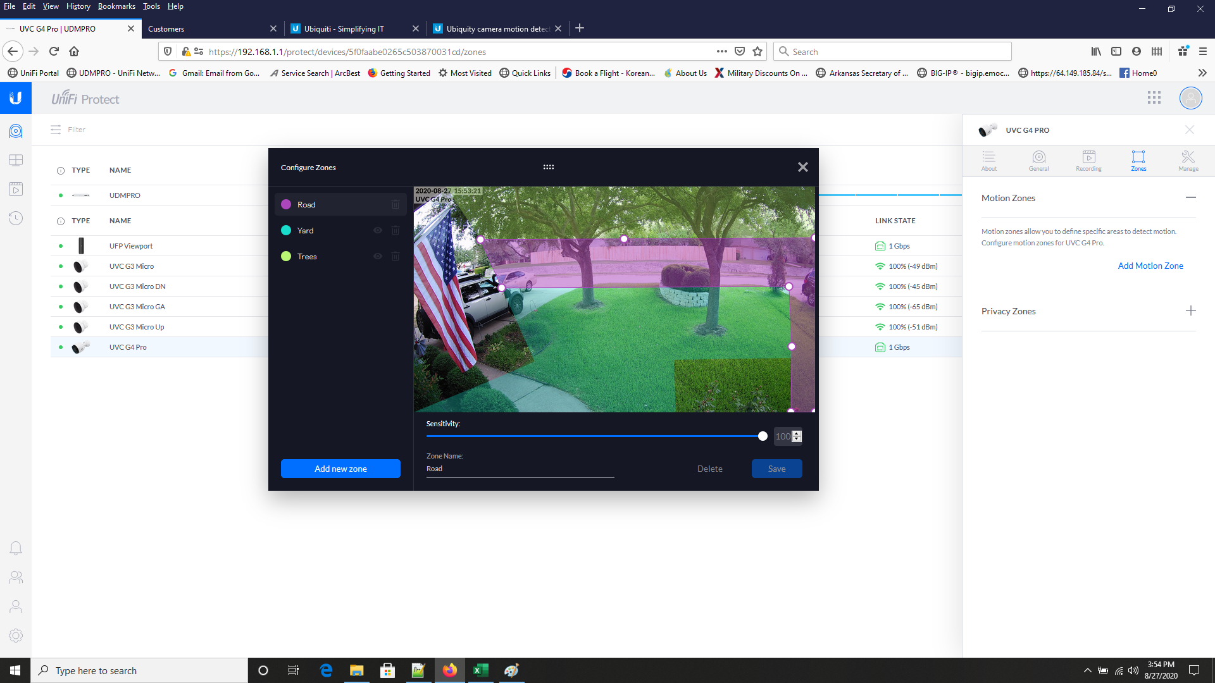1215x683 pixels.
Task: Open Tools menu in Firefox menu bar
Action: coord(150,7)
